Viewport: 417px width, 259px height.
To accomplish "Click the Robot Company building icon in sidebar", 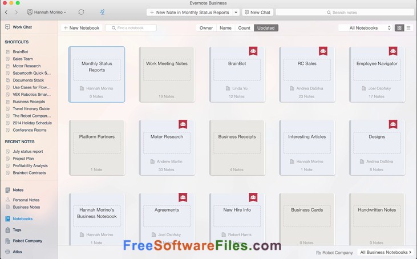I will (8, 241).
